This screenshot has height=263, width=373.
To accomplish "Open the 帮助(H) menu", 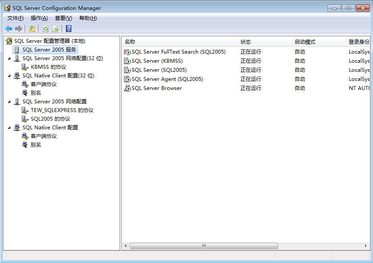I will pyautogui.click(x=88, y=18).
